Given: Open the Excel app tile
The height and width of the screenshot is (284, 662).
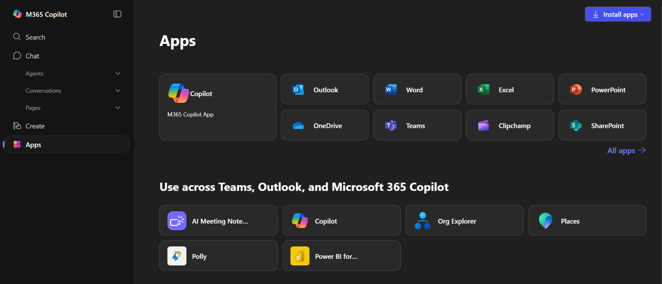Looking at the screenshot, I should 509,89.
